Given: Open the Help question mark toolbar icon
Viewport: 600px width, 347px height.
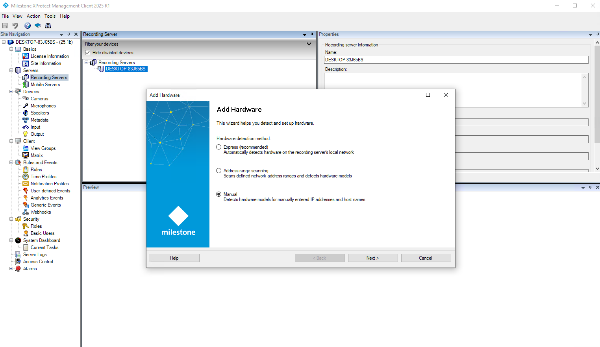Looking at the screenshot, I should 28,26.
